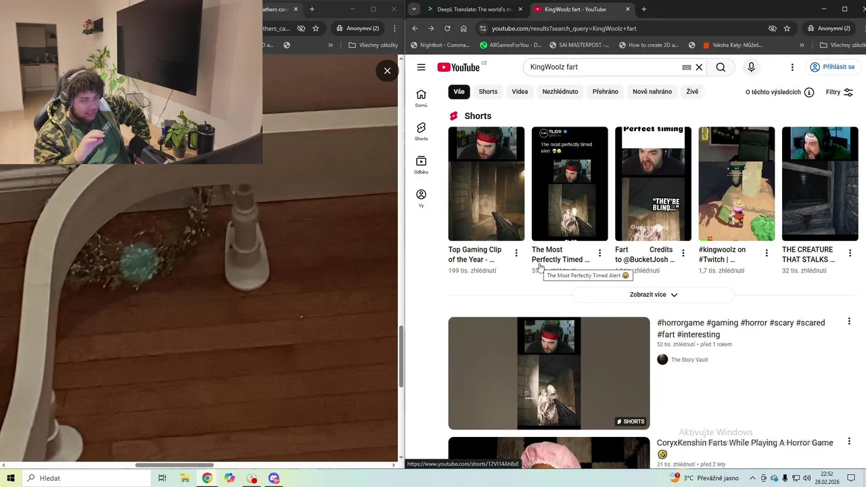Click the Anonymní (2) profile chip in right browser
866x487 pixels.
[829, 28]
